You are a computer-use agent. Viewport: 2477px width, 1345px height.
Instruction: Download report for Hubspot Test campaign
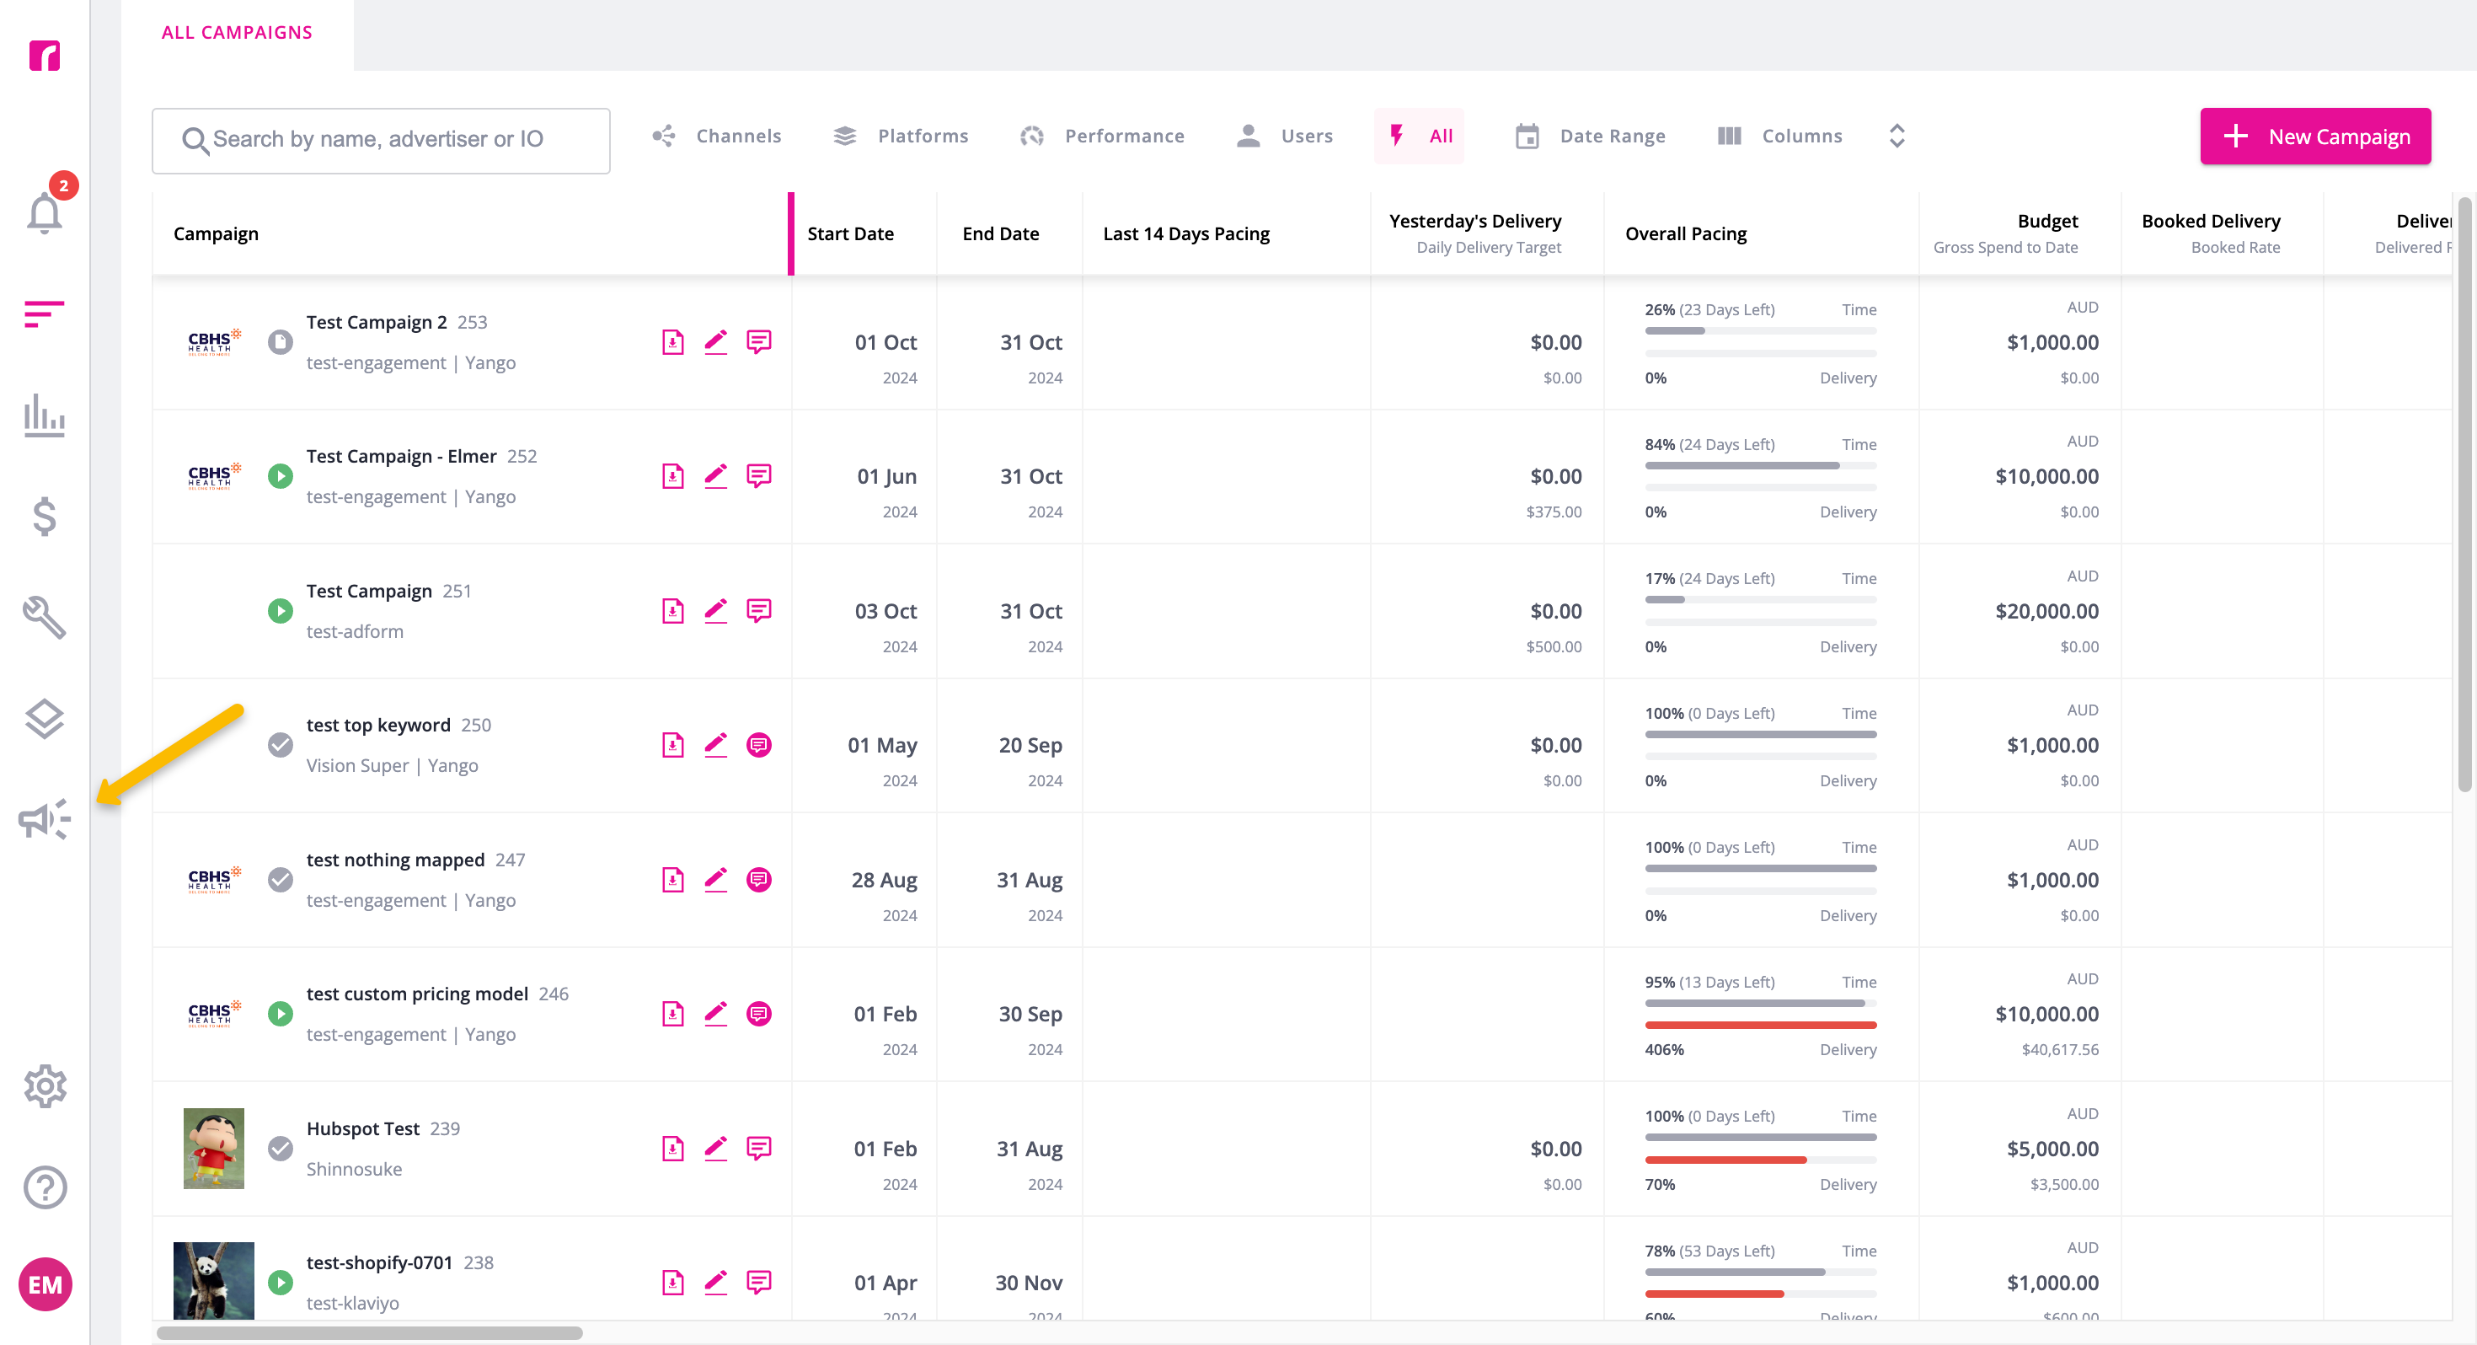pyautogui.click(x=673, y=1148)
